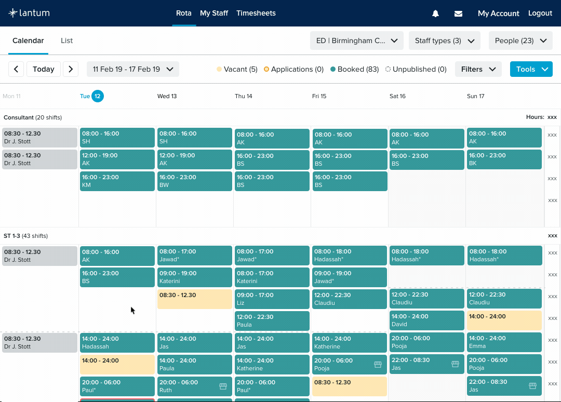
Task: Expand the Staff types (3) dropdown
Action: tap(444, 41)
